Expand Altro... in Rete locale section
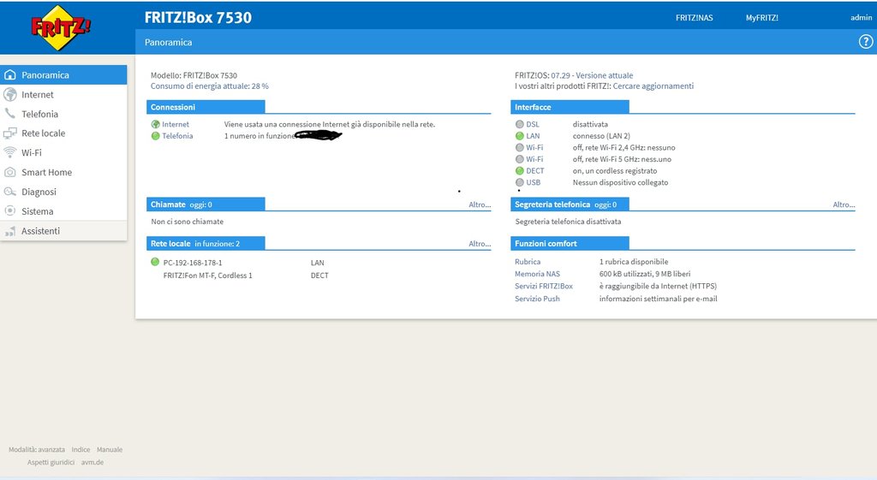Screen dimensions: 877x480 pyautogui.click(x=480, y=244)
